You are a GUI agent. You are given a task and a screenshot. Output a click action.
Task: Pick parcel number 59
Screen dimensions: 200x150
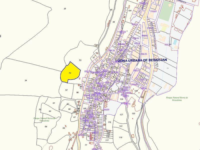[x=46, y=126]
